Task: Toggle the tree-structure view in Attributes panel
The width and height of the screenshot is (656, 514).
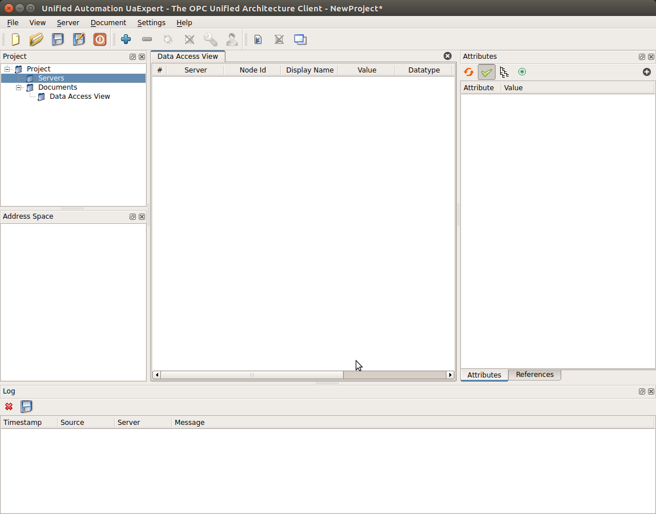Action: 504,72
